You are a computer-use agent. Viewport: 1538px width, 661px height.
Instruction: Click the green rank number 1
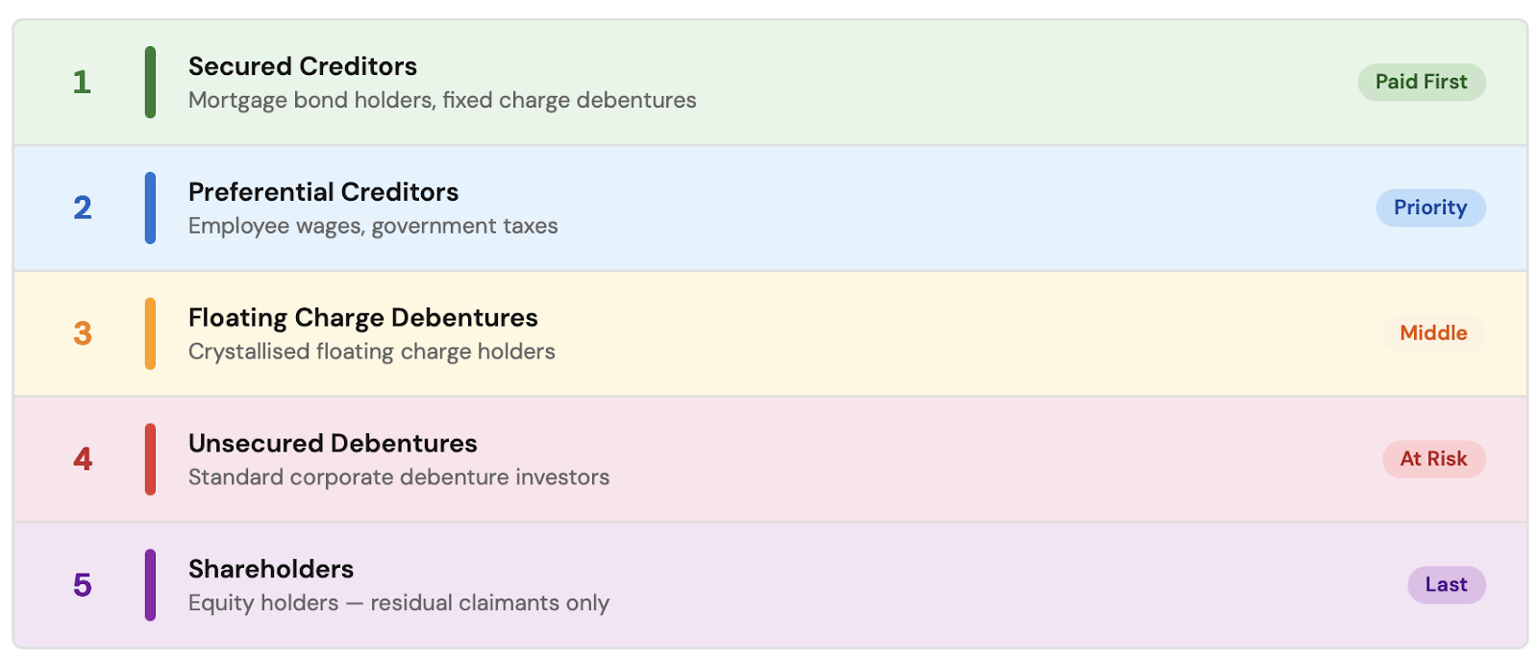tap(82, 83)
